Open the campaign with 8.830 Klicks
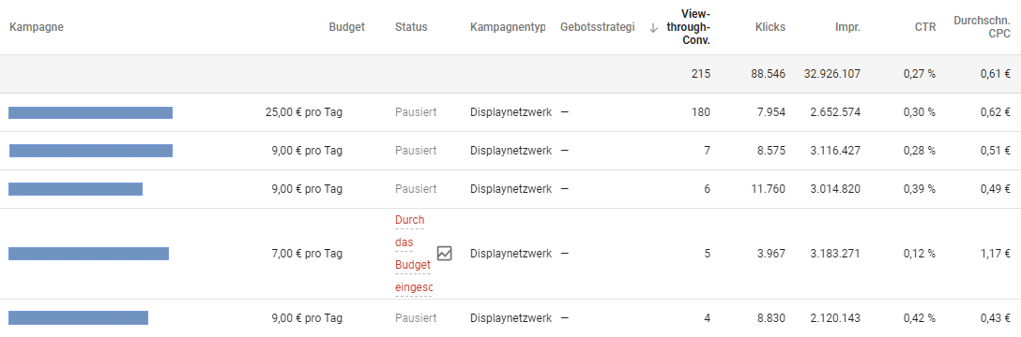Screen dimensions: 1021x337 click(x=78, y=317)
